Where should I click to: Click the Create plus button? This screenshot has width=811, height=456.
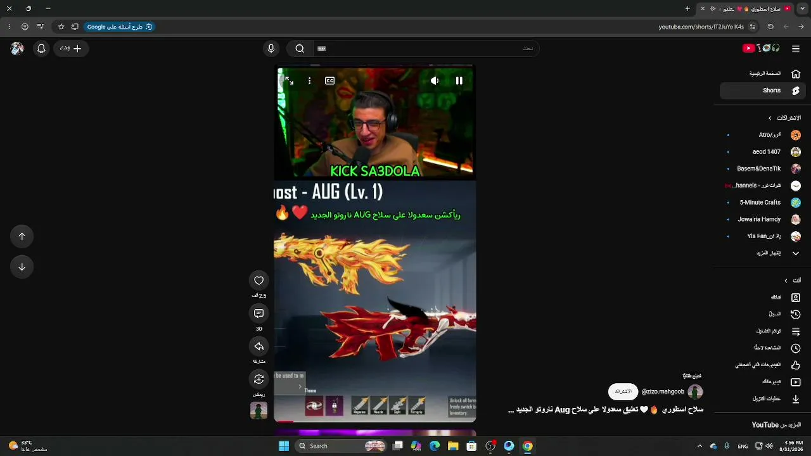pyautogui.click(x=71, y=48)
